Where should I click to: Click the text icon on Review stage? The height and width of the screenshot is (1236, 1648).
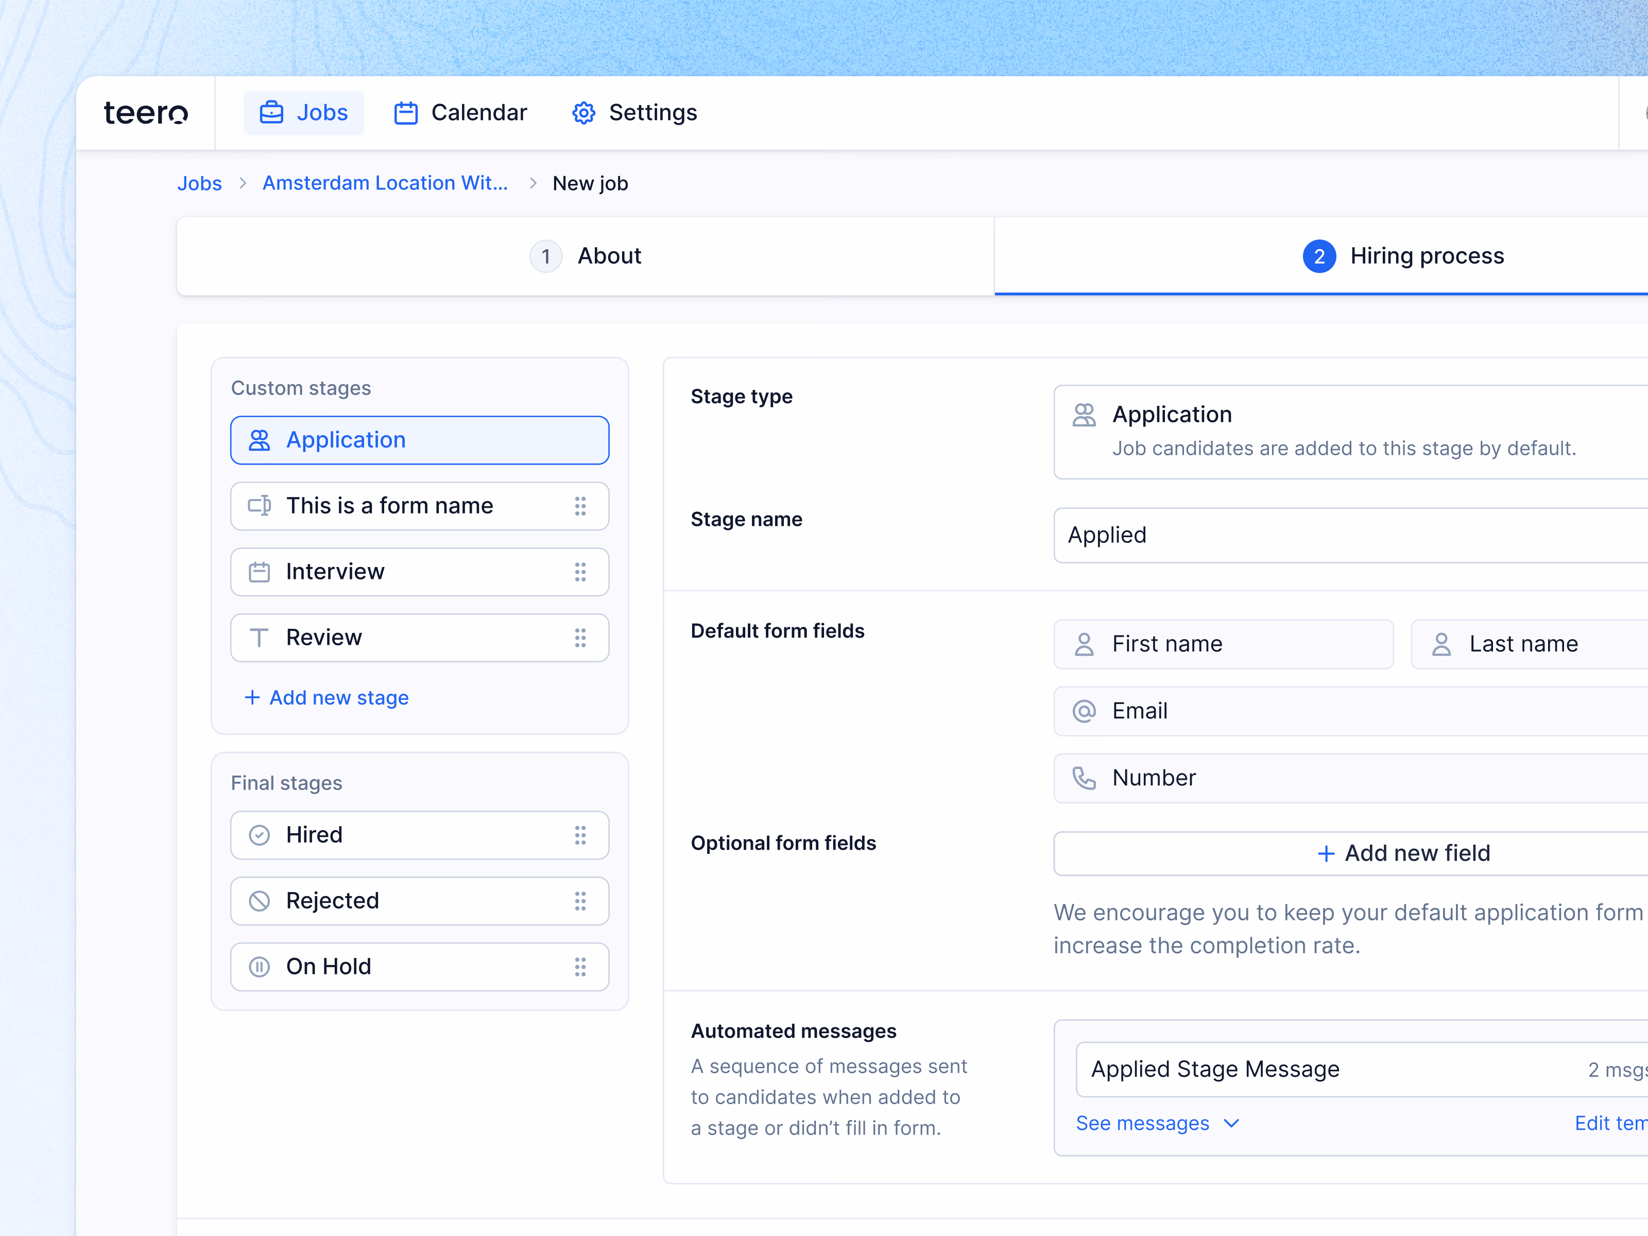click(259, 638)
